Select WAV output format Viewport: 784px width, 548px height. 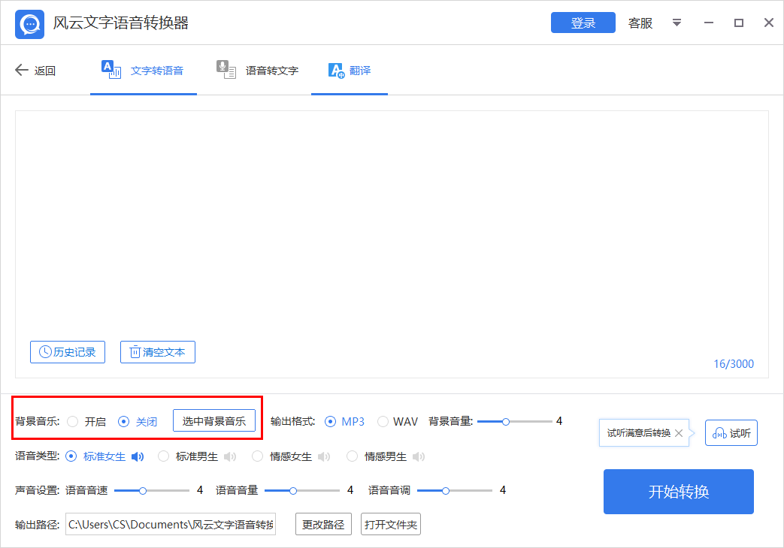coord(383,421)
